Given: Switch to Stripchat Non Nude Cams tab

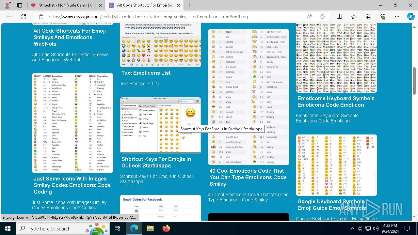Looking at the screenshot, I should tap(66, 5).
